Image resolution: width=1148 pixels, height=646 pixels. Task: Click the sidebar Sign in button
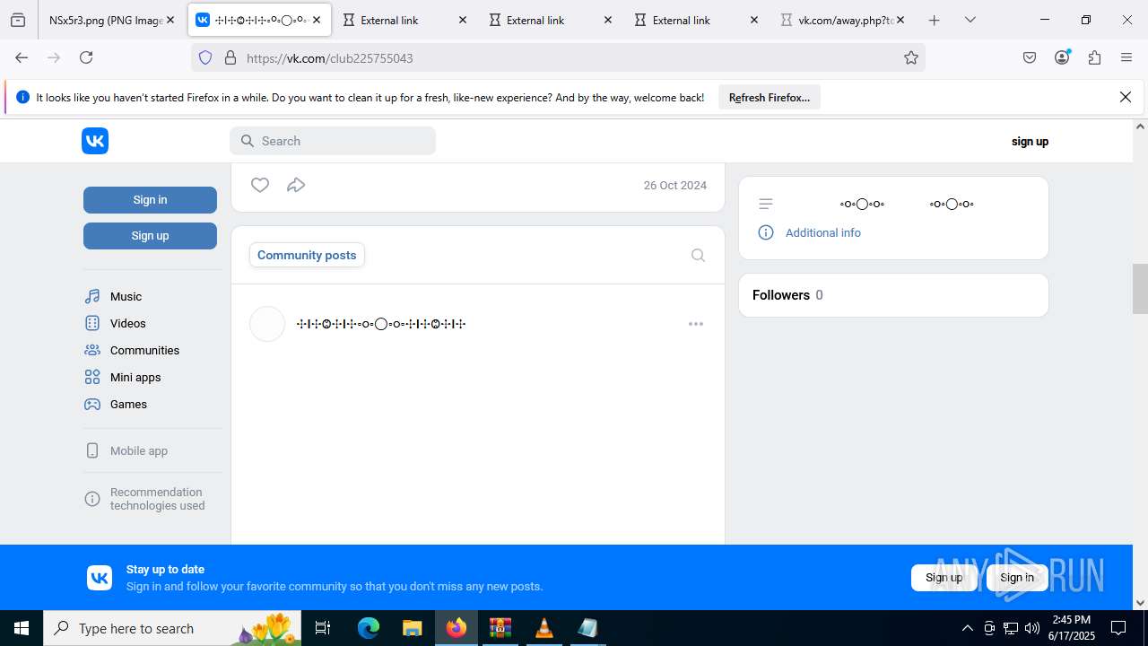click(150, 200)
